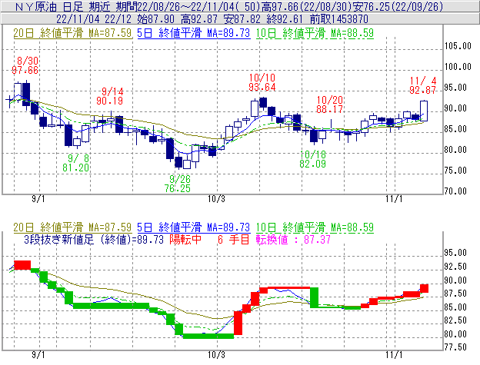Image resolution: width=480 pixels, height=365 pixels.
Task: Click the chart title 'NY原油 日足 期近'
Action: pos(64,6)
